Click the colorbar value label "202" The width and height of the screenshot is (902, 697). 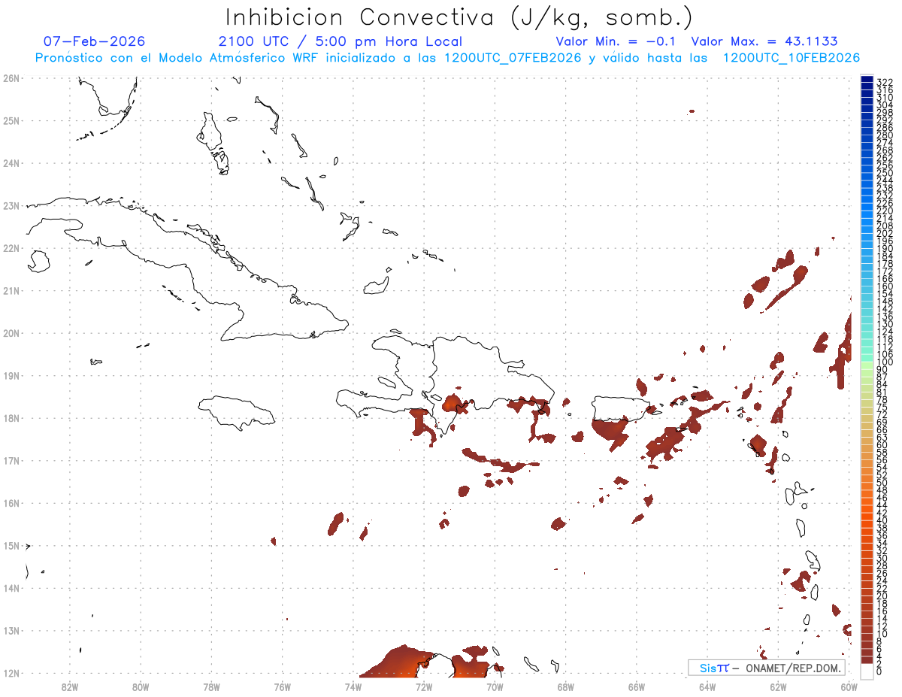(885, 233)
